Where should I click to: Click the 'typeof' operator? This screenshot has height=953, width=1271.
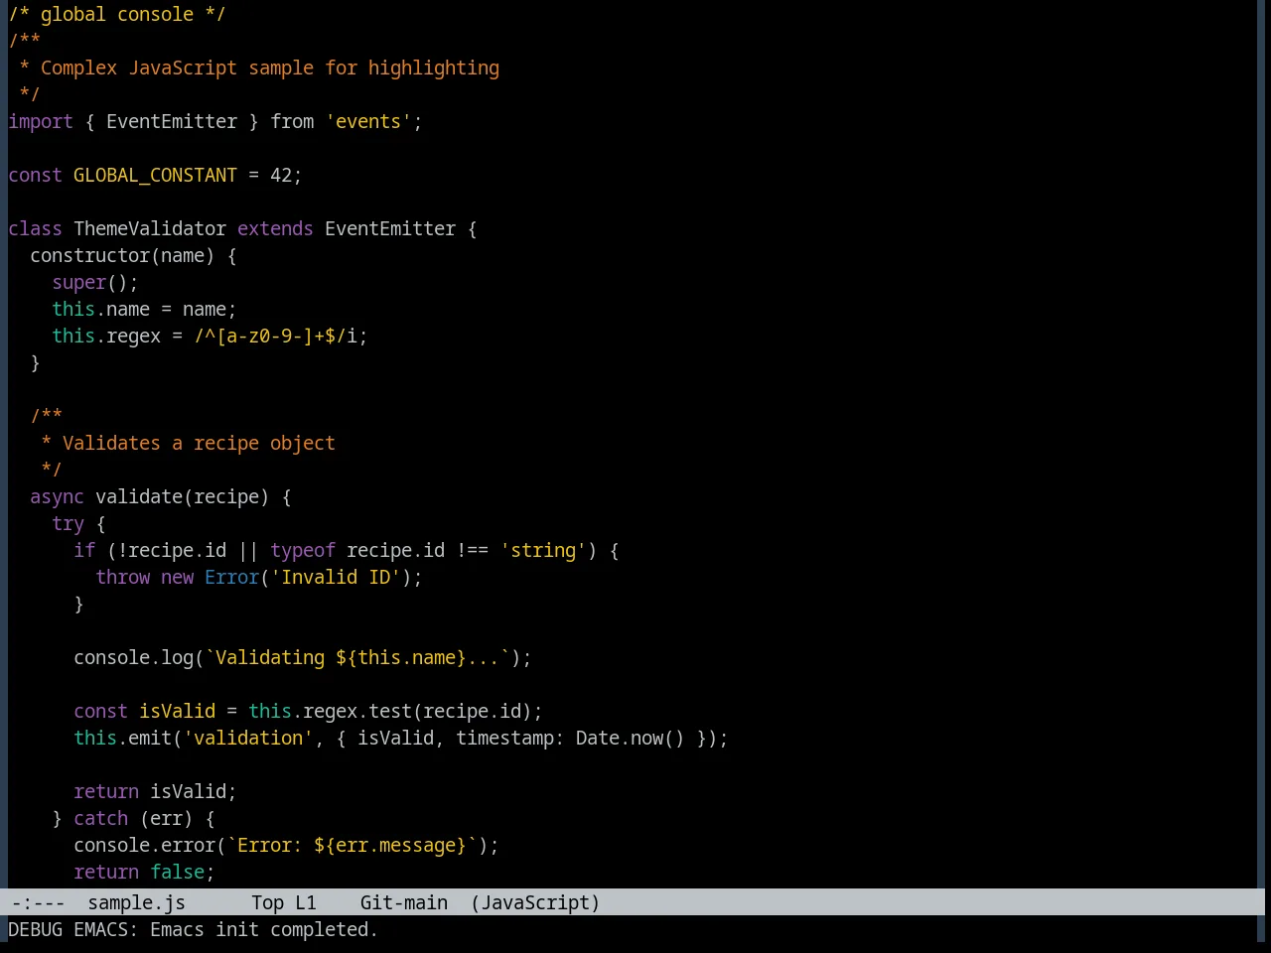tap(303, 550)
